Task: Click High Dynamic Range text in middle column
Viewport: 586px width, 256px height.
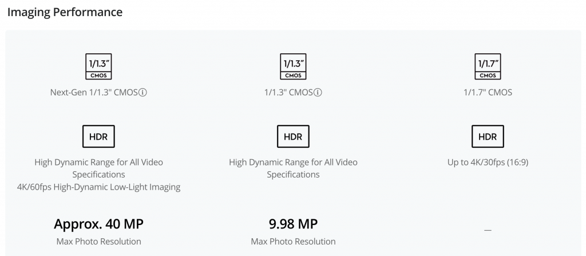Action: pos(293,168)
